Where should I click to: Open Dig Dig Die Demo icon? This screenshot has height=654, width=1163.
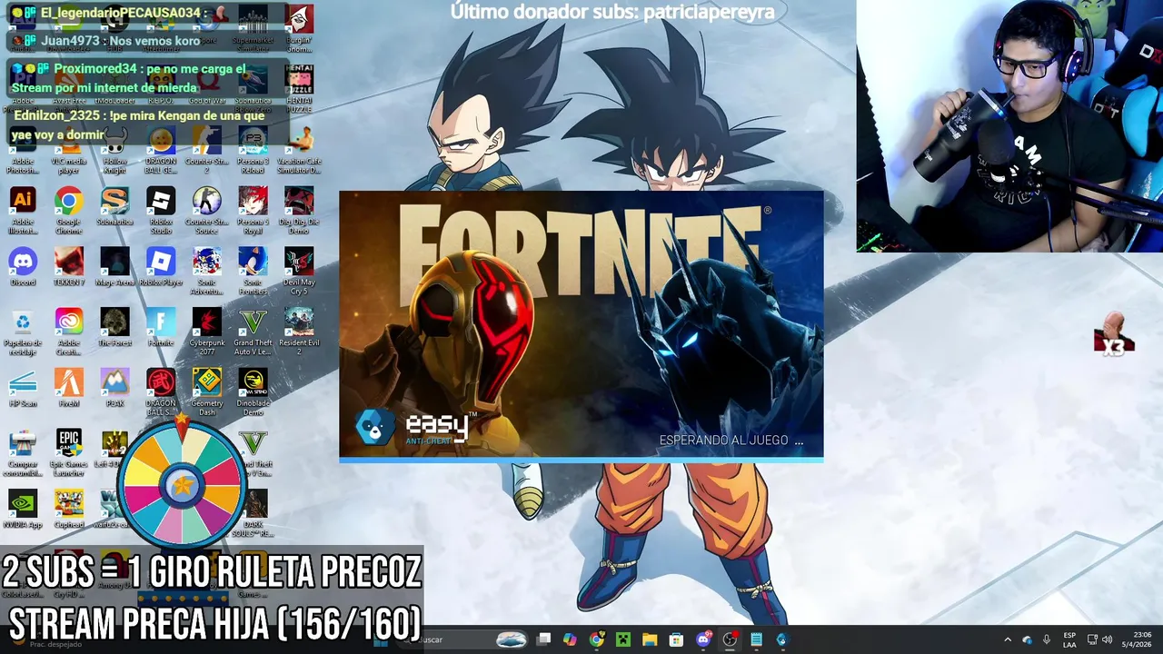point(299,210)
